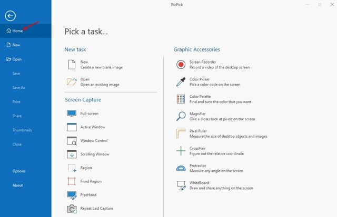Select the Screen Recorder icon

point(181,65)
